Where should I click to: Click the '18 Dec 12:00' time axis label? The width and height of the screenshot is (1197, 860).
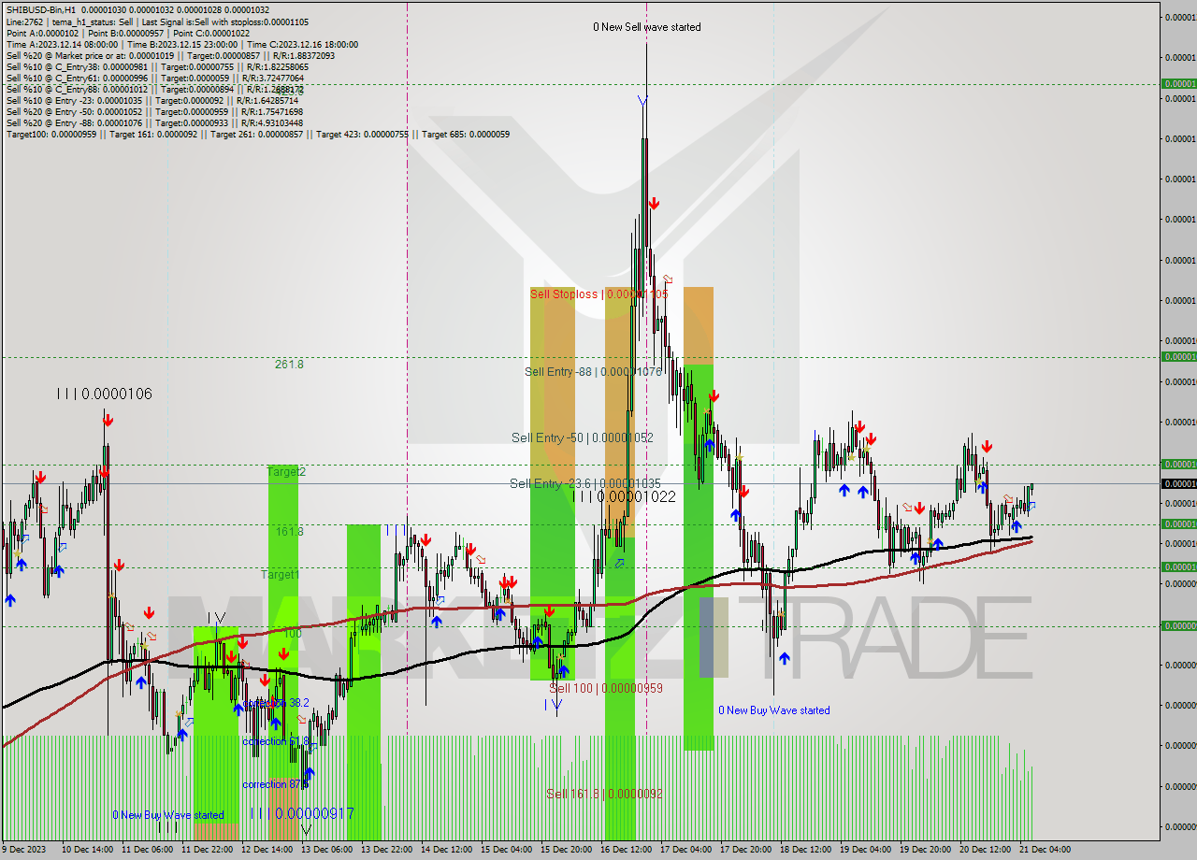[x=806, y=850]
